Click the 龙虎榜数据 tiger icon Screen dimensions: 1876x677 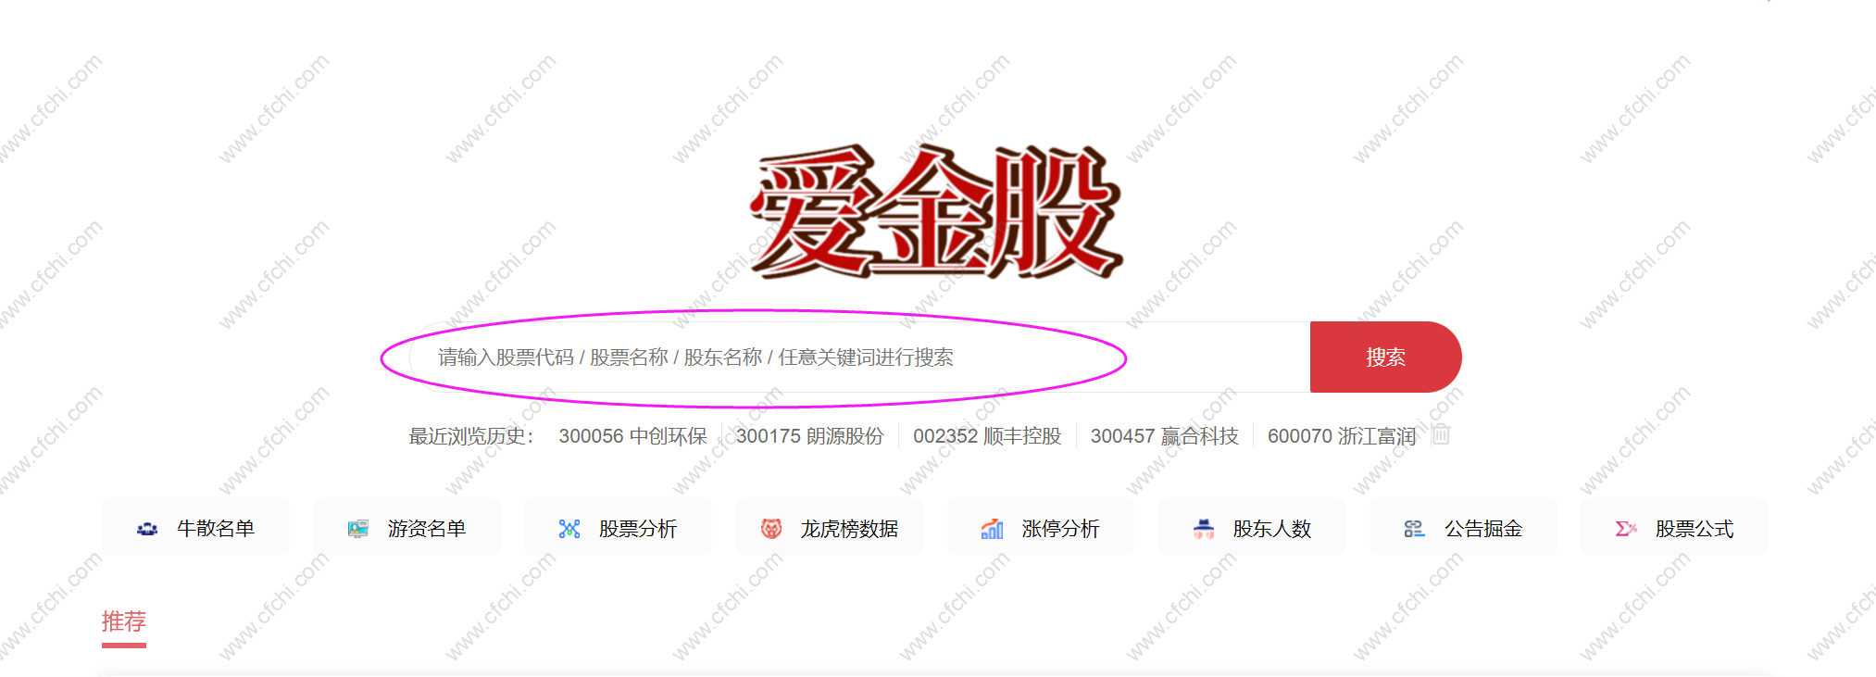point(771,529)
